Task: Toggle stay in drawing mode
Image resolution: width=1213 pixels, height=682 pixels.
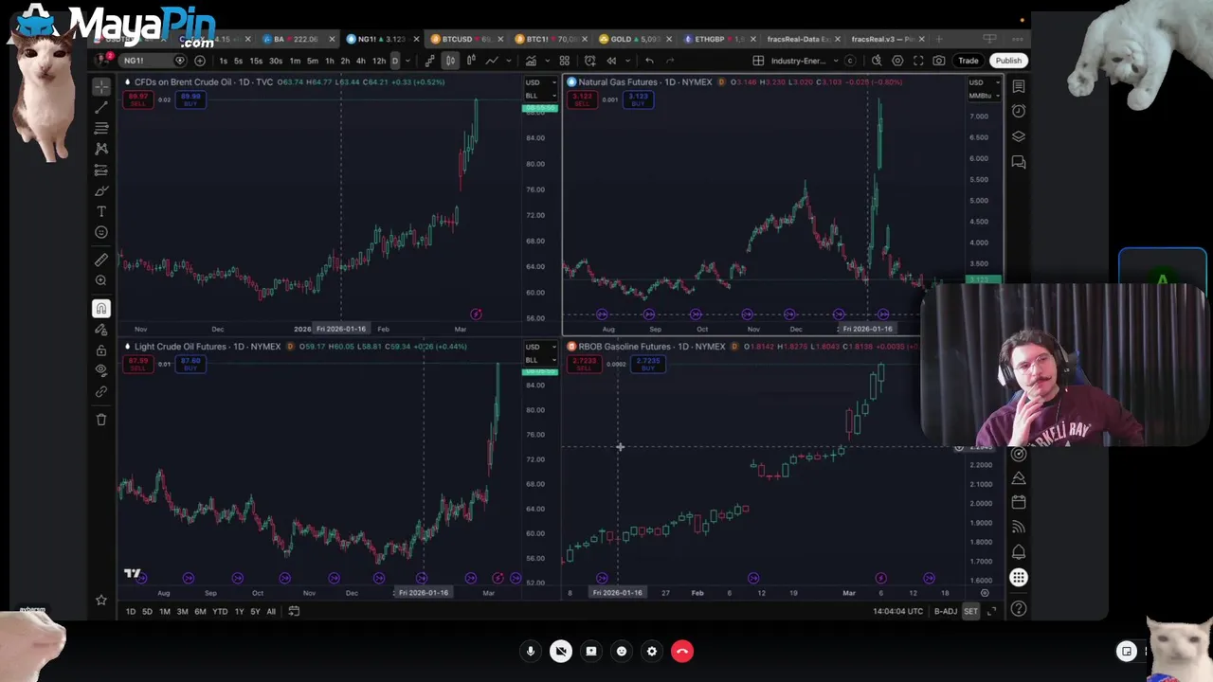Action: pos(101,330)
